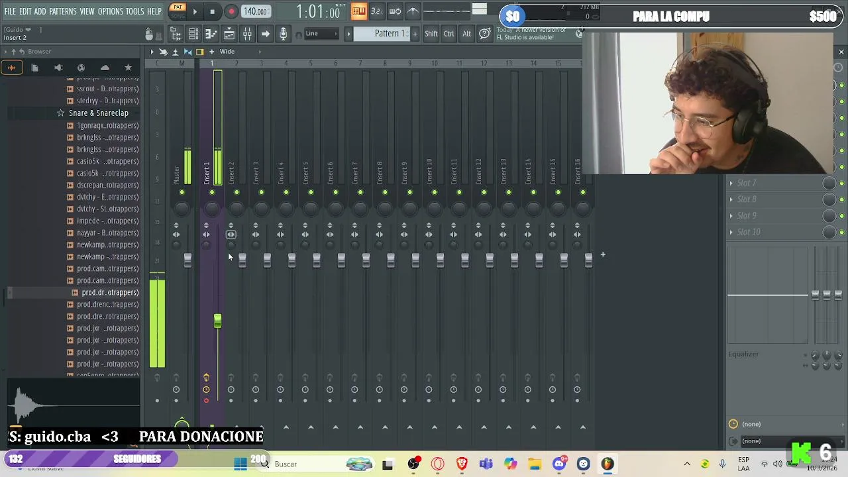Select the browser speaker plugin tab
Screen dimensions: 848x477
pos(58,68)
